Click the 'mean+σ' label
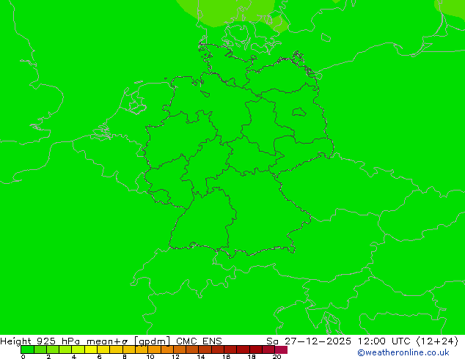 click(x=107, y=341)
